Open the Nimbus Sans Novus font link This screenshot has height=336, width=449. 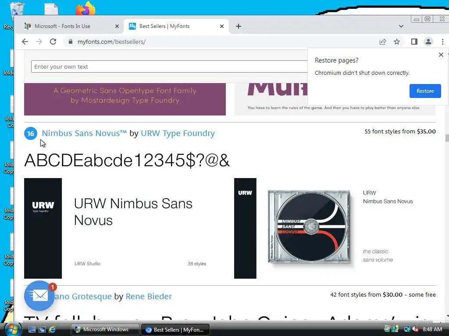(x=84, y=133)
